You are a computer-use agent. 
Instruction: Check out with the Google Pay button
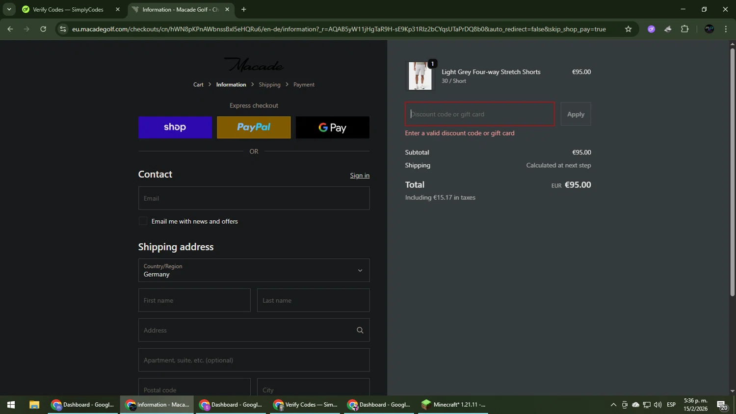333,127
